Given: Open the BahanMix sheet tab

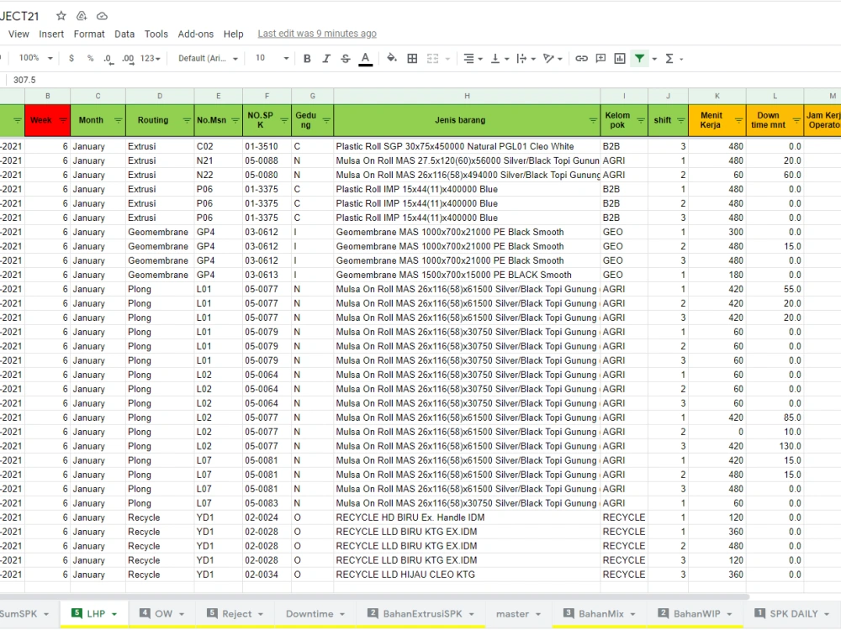Looking at the screenshot, I should pos(600,614).
